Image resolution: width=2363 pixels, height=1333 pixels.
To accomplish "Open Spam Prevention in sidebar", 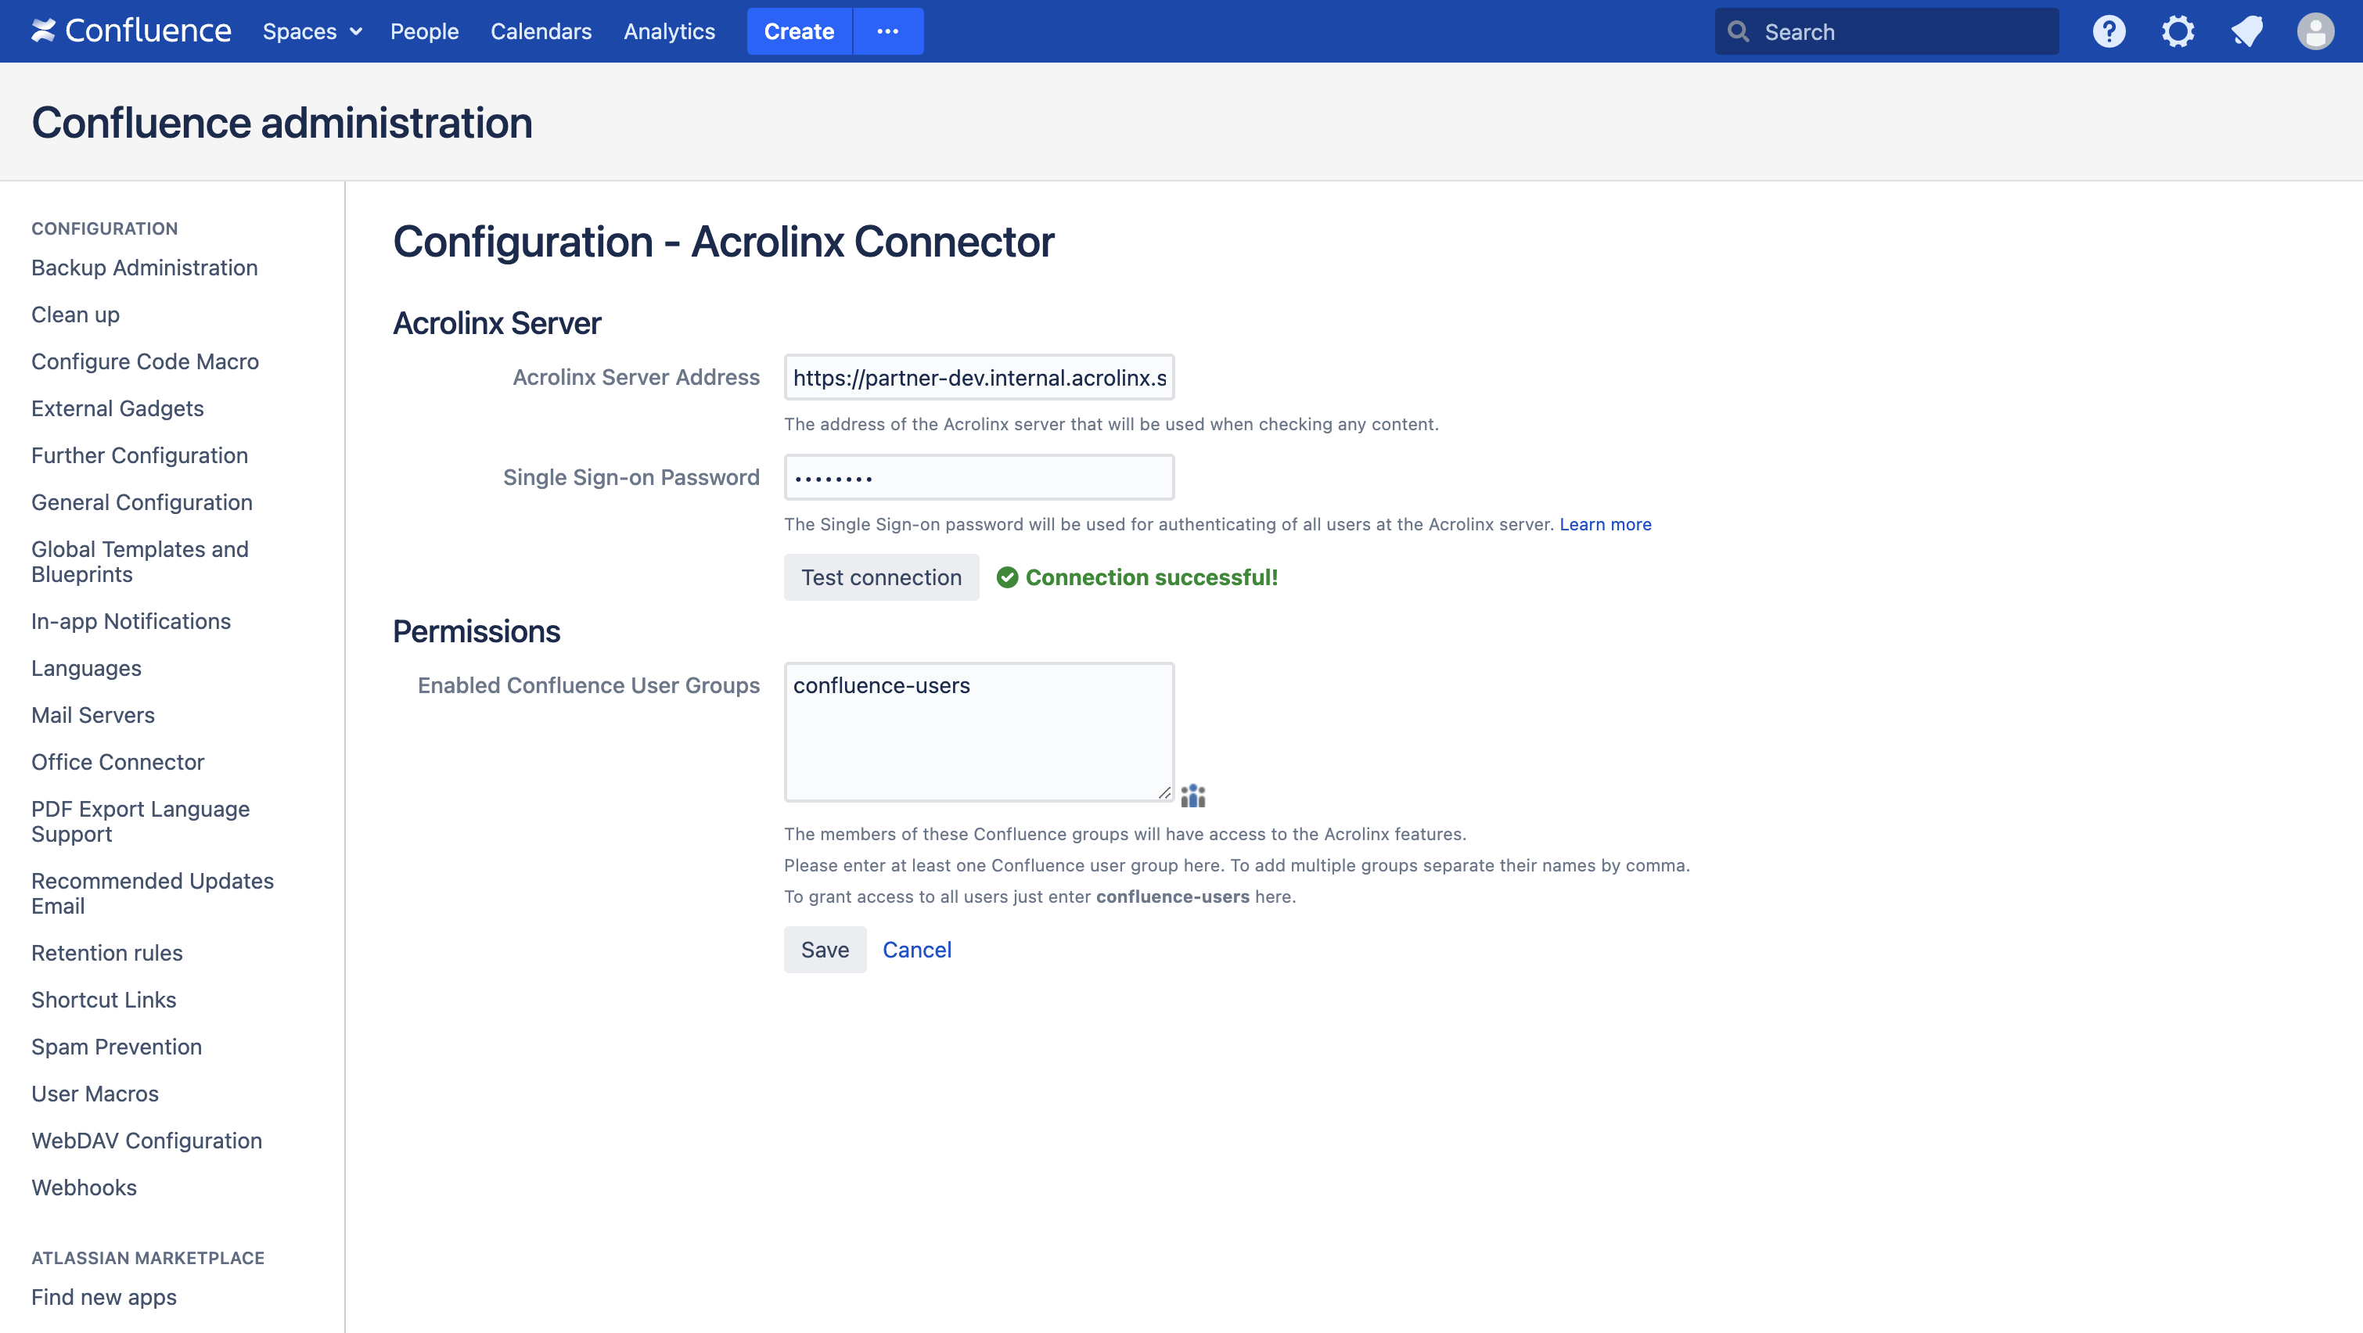I will click(117, 1047).
